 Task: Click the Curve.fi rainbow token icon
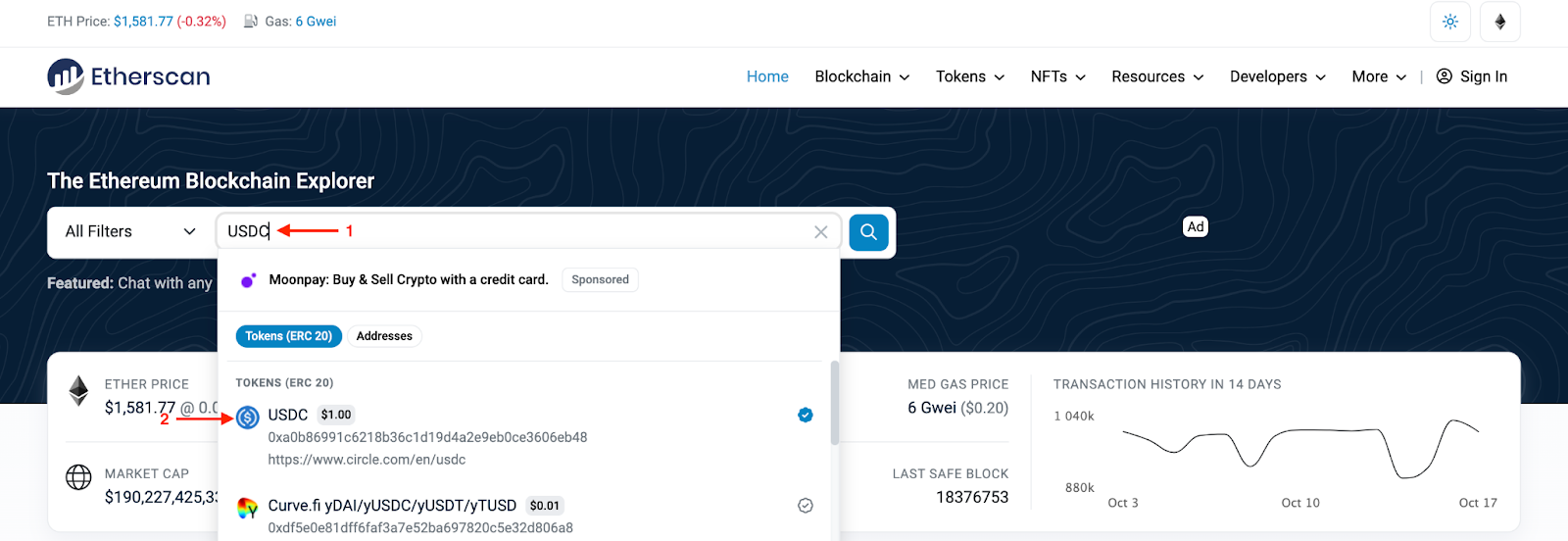248,508
